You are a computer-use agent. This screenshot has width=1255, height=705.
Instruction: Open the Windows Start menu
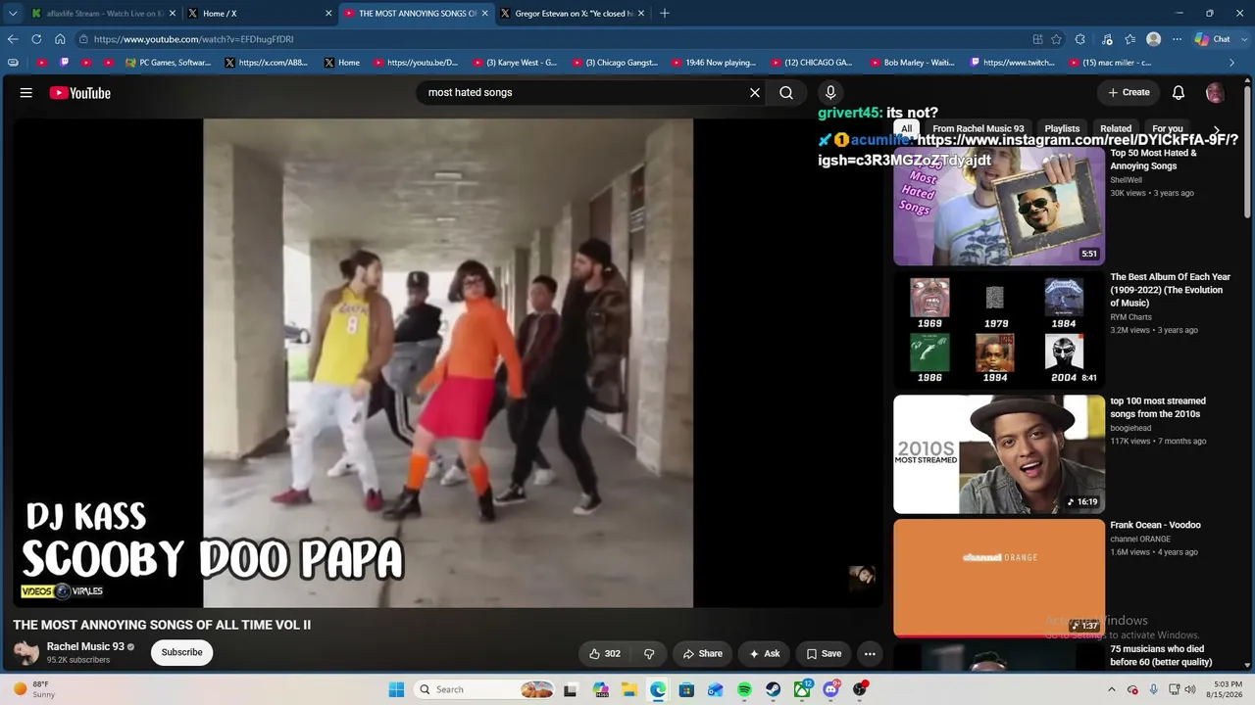pos(396,690)
